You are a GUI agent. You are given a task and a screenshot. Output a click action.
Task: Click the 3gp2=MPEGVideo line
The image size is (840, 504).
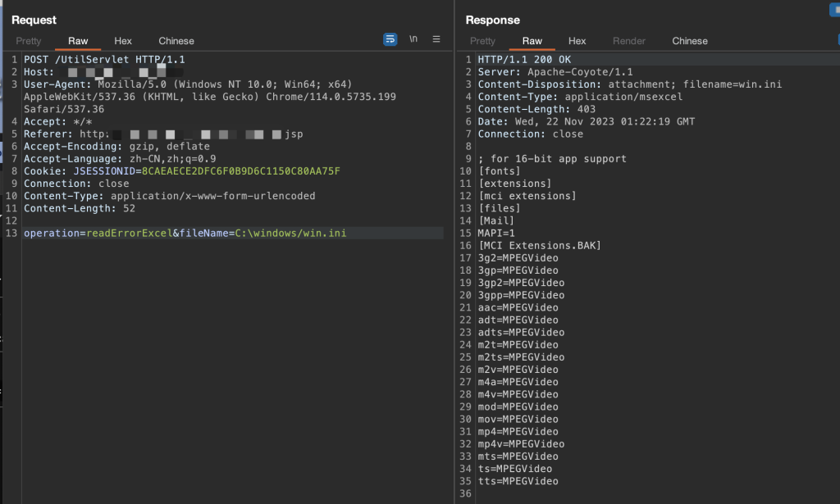click(x=521, y=283)
